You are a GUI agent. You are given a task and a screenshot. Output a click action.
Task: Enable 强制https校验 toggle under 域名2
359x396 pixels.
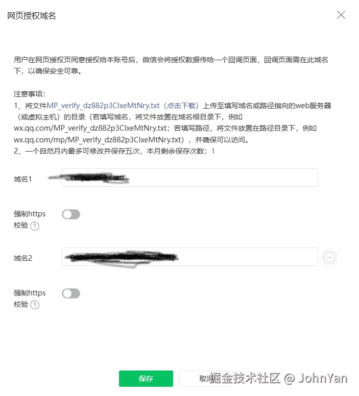click(x=71, y=294)
